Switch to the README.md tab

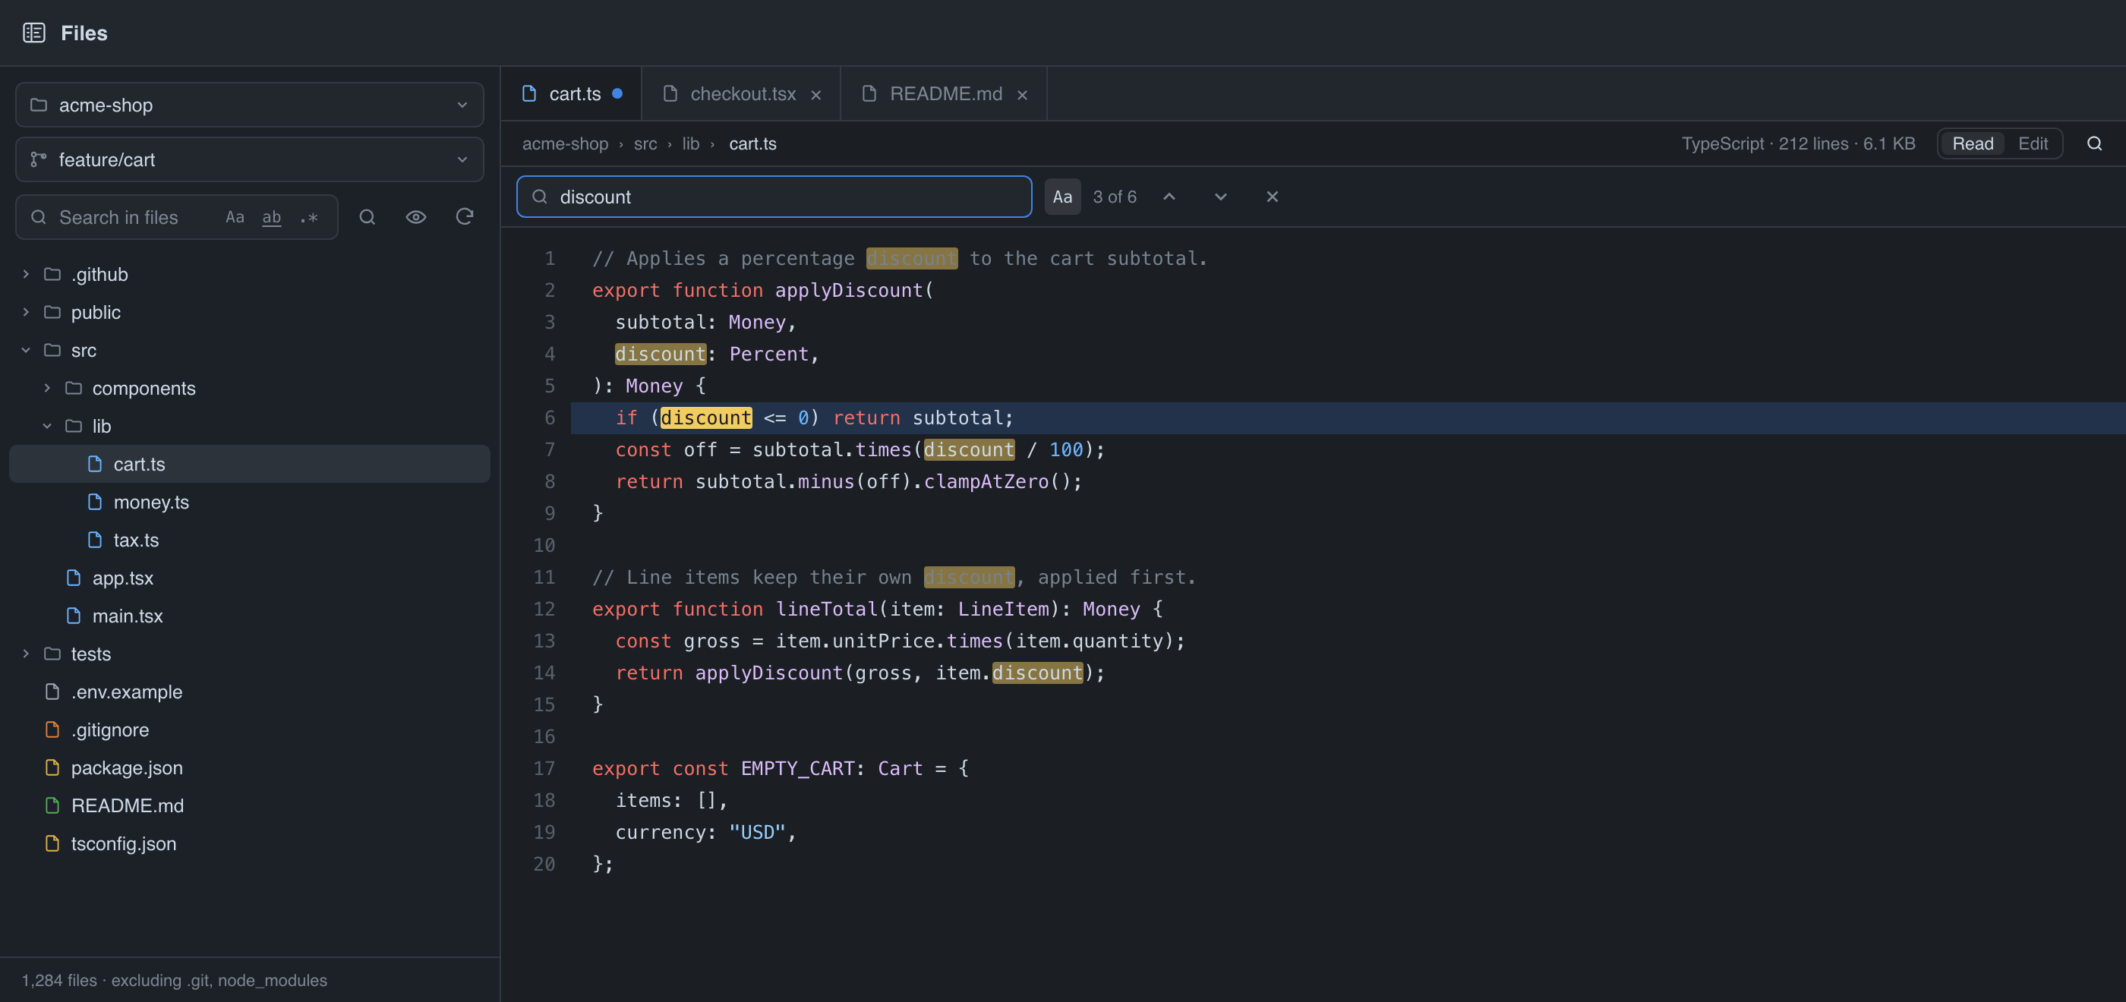point(943,94)
